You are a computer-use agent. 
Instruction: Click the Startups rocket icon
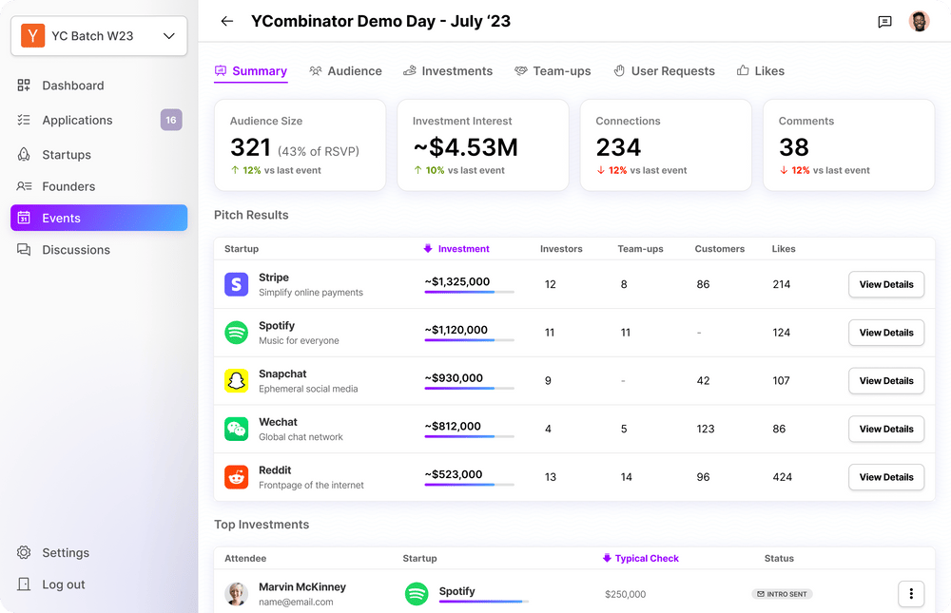pos(24,155)
